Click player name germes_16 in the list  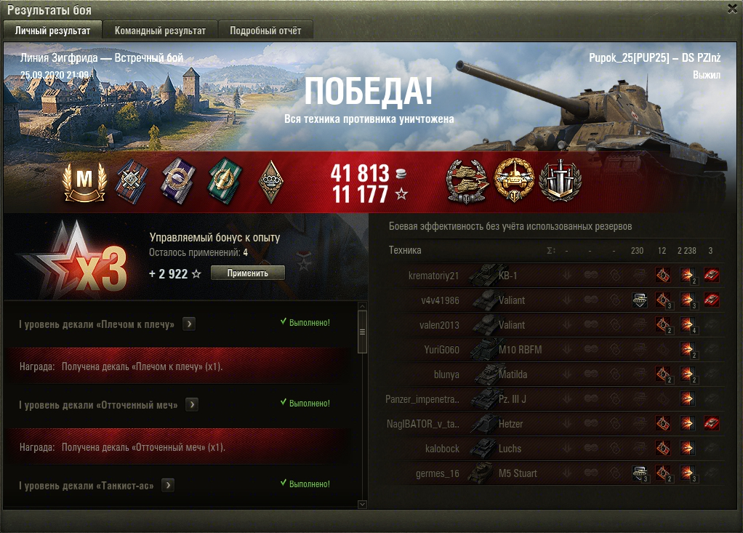point(438,473)
